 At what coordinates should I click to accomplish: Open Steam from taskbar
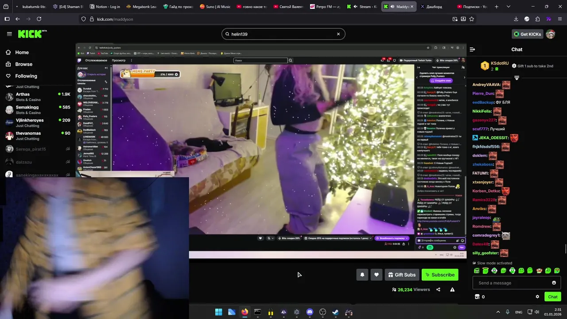pyautogui.click(x=336, y=312)
